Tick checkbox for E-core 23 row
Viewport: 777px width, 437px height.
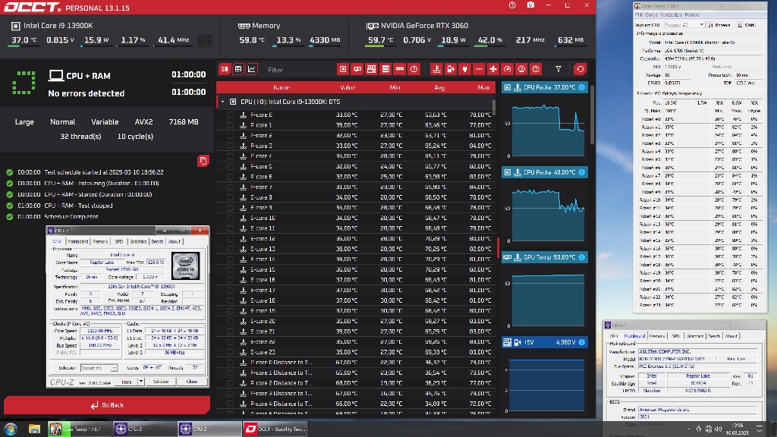[230, 352]
